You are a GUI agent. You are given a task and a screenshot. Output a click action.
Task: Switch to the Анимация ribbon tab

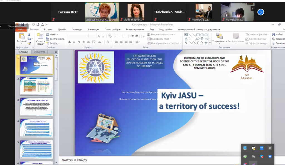94,29
